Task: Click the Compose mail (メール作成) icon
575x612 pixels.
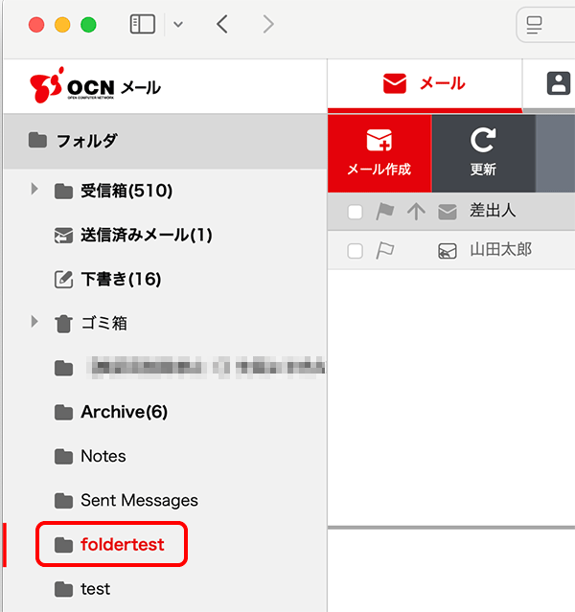Action: tap(379, 143)
